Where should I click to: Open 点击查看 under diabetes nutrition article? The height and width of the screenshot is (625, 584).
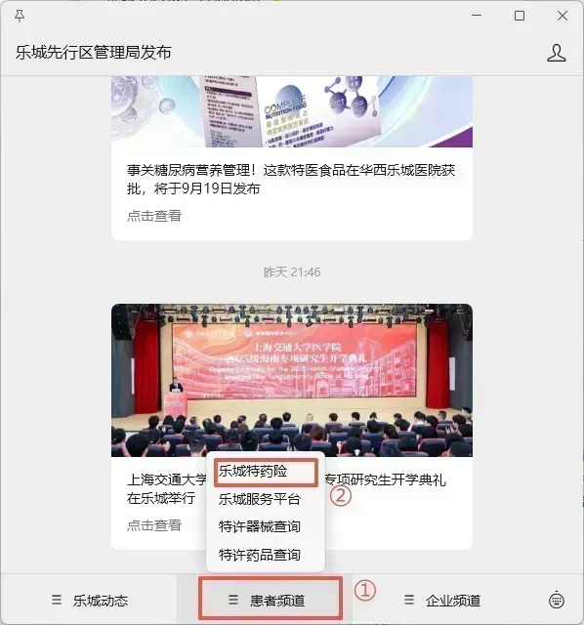154,216
